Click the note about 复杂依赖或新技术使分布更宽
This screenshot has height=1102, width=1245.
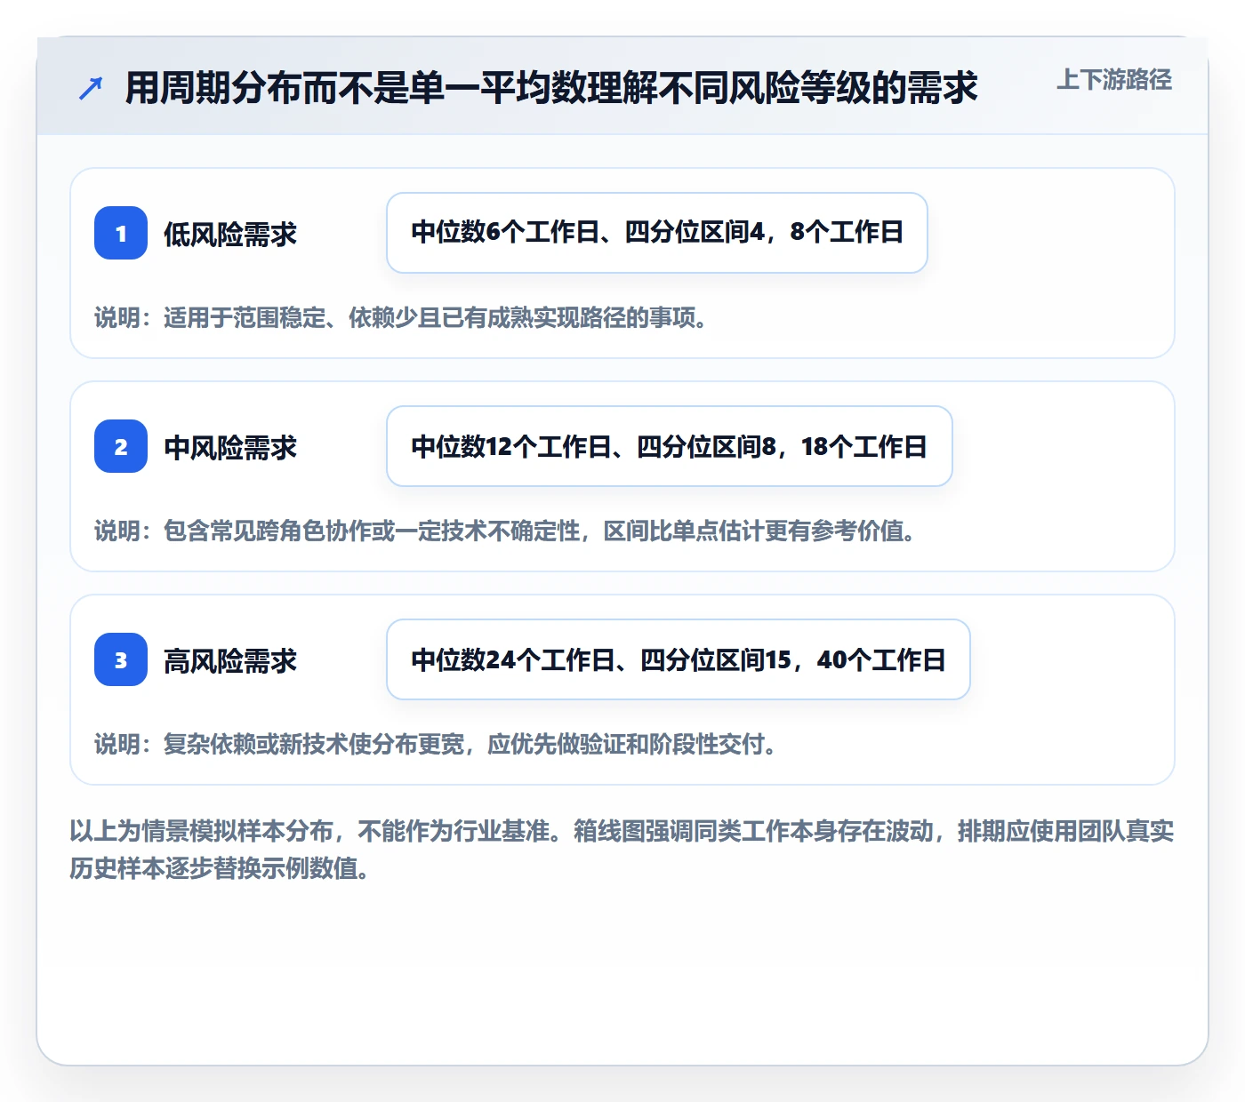coord(436,745)
